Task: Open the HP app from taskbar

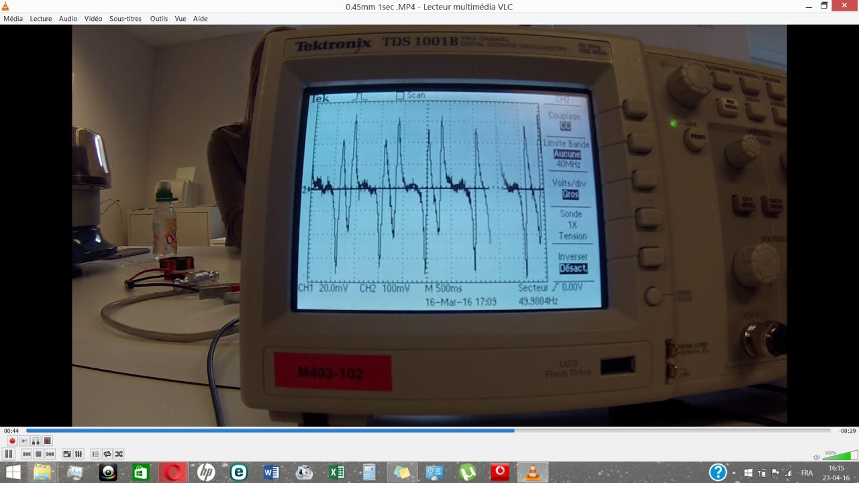Action: (x=206, y=472)
